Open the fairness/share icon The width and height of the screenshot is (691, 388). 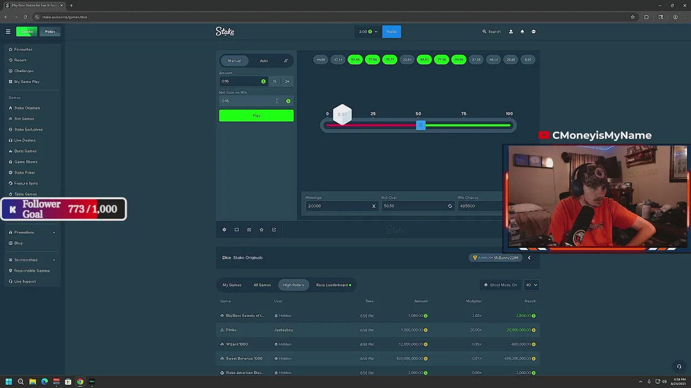(274, 230)
